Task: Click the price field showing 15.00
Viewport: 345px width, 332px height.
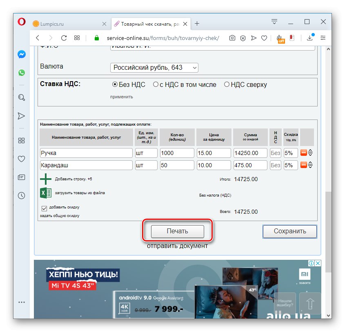Action: click(214, 153)
